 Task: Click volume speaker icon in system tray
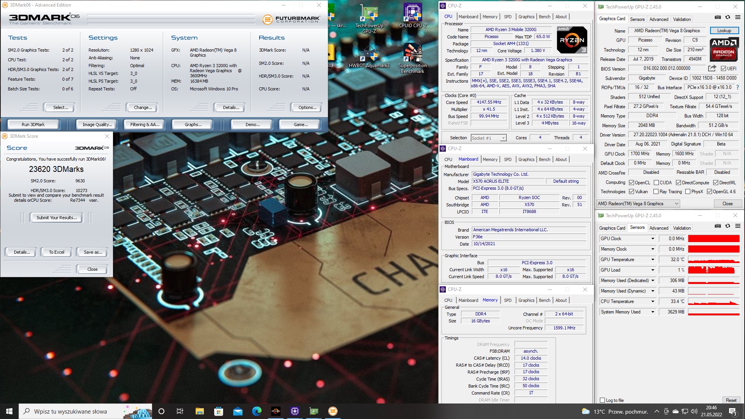tap(694, 411)
